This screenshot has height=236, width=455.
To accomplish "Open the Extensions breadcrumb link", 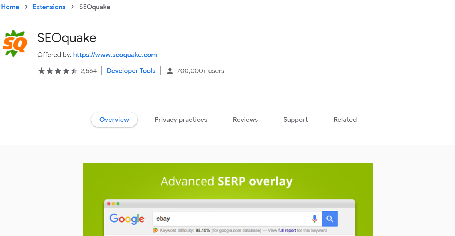I will (x=49, y=7).
